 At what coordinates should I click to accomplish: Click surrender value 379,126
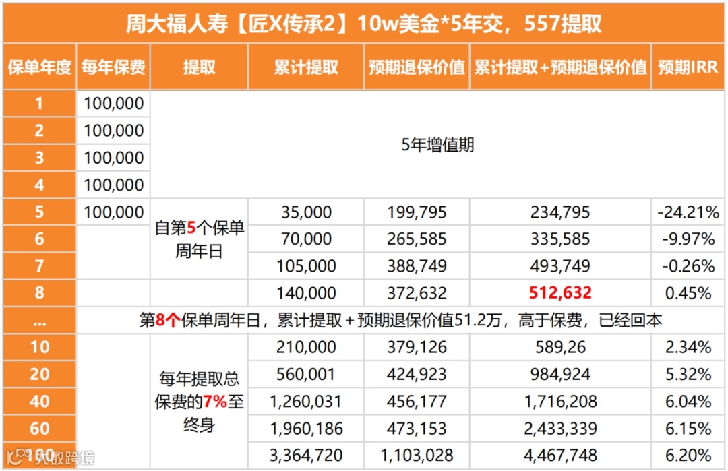coord(417,347)
